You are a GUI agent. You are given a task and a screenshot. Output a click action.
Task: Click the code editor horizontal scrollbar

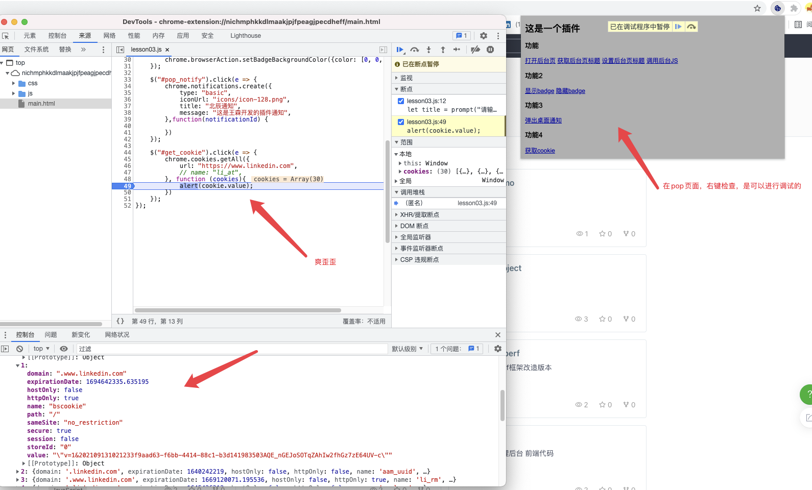point(238,310)
